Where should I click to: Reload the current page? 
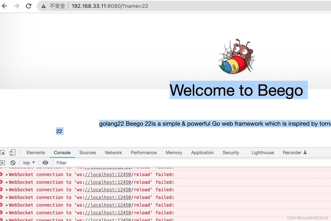point(29,6)
